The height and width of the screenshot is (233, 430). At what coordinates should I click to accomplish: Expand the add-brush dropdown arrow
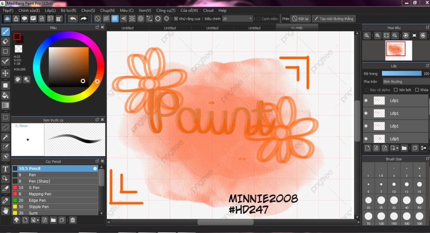pyautogui.click(x=37, y=220)
